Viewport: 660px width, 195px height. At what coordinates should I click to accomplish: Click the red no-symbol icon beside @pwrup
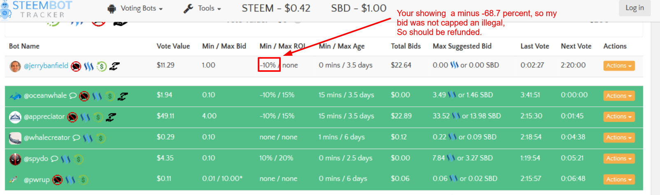[58, 180]
